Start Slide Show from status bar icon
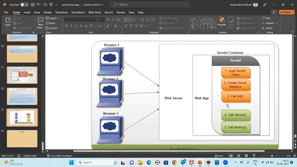 (254, 156)
